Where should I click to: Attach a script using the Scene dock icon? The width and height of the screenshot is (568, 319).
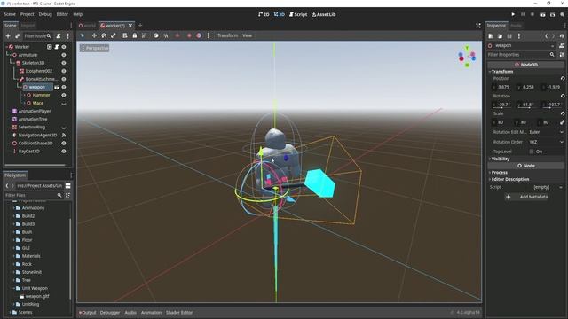[59, 35]
